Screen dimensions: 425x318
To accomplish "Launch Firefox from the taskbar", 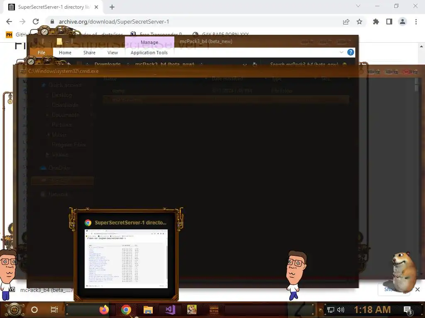I will [104, 310].
